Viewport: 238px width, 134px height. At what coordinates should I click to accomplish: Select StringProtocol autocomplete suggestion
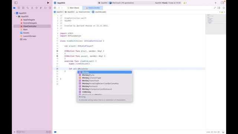point(105,86)
